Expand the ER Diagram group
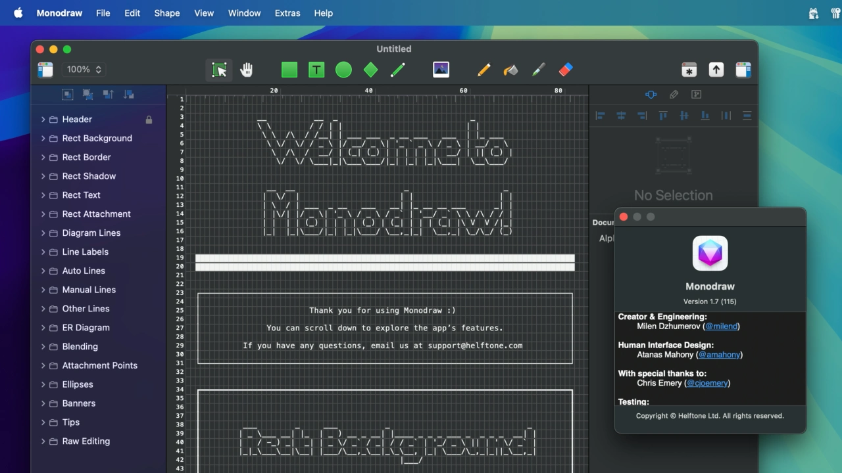842x473 pixels. point(43,328)
